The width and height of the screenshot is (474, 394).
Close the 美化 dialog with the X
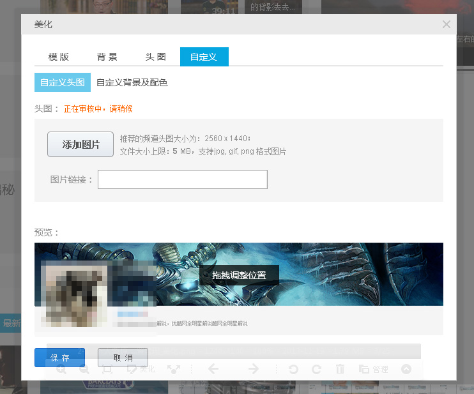point(446,24)
